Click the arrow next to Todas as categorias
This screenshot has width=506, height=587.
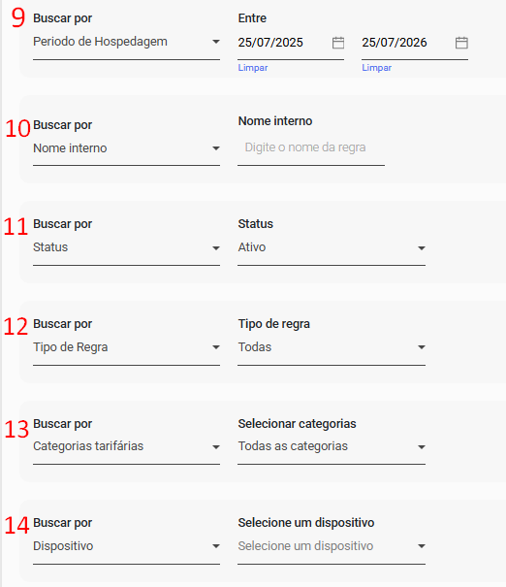coord(422,447)
